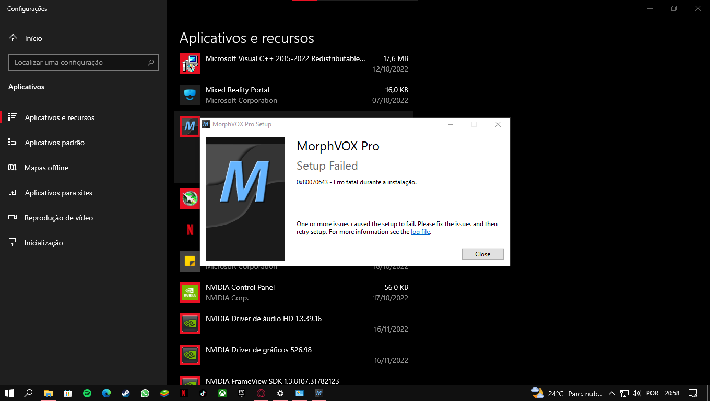Click the Aplicativos e recursos page heading
710x401 pixels.
tap(247, 38)
